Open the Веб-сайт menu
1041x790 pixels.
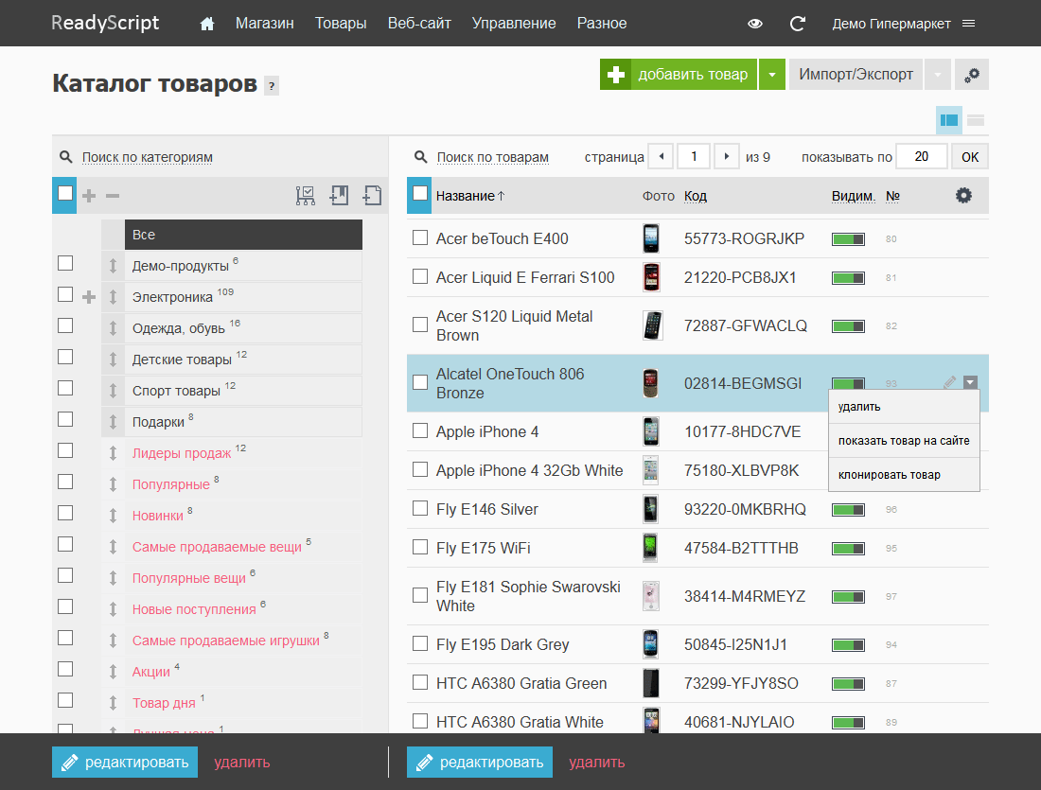(x=419, y=24)
